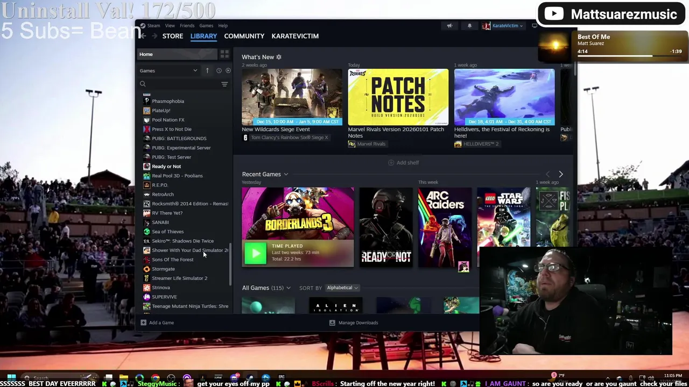Go forward with the Steam forward arrow

154,36
